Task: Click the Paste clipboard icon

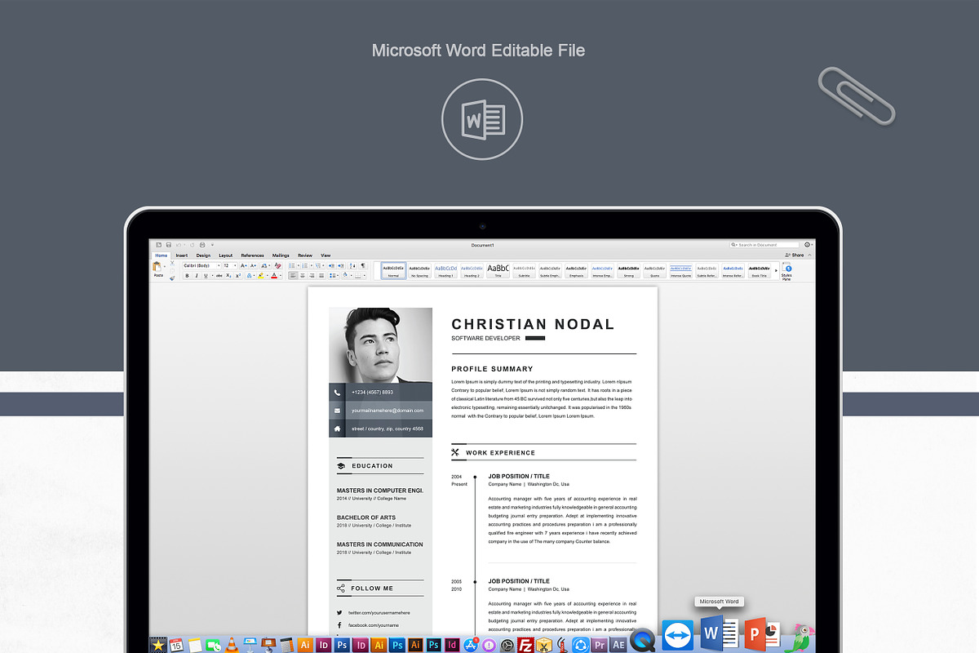Action: [157, 266]
